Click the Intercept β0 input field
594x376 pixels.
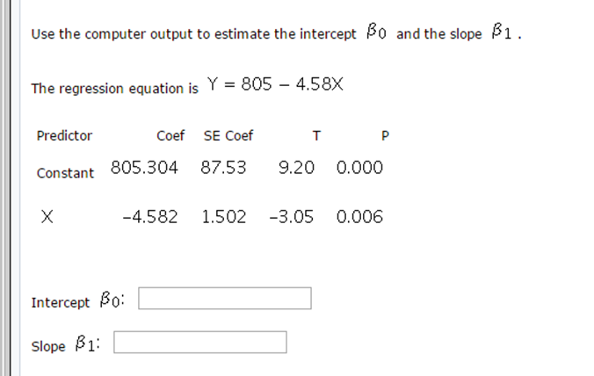[x=225, y=299]
